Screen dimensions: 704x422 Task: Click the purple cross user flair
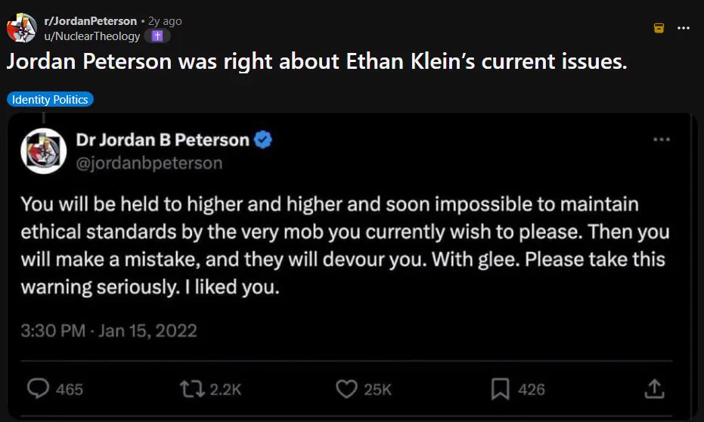click(157, 36)
